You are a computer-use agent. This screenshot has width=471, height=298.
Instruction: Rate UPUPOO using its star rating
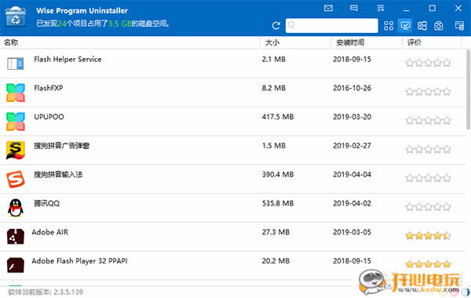coord(428,120)
